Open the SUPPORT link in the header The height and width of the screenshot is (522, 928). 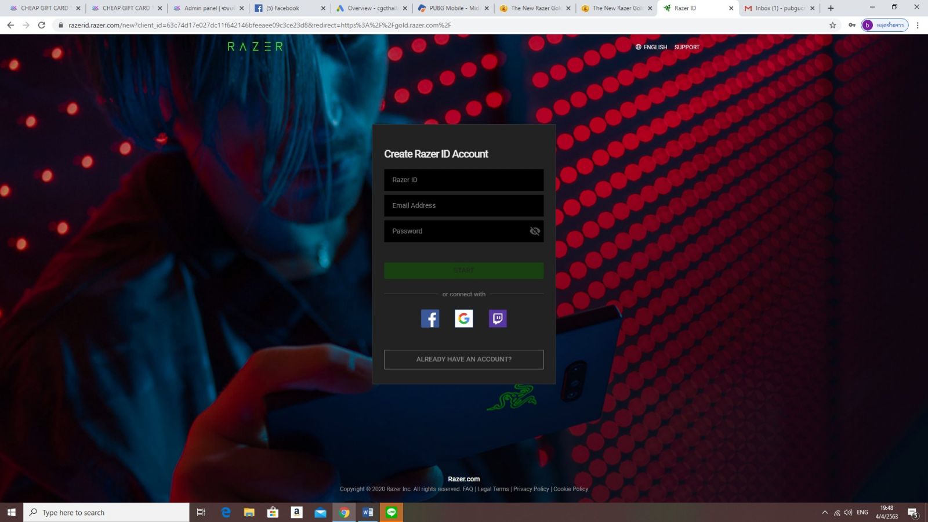click(687, 47)
